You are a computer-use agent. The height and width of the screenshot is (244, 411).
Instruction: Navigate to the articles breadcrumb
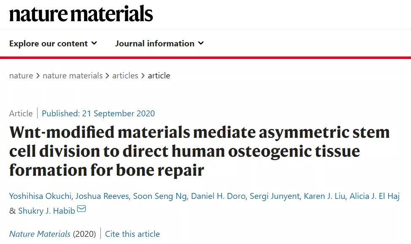click(x=125, y=76)
